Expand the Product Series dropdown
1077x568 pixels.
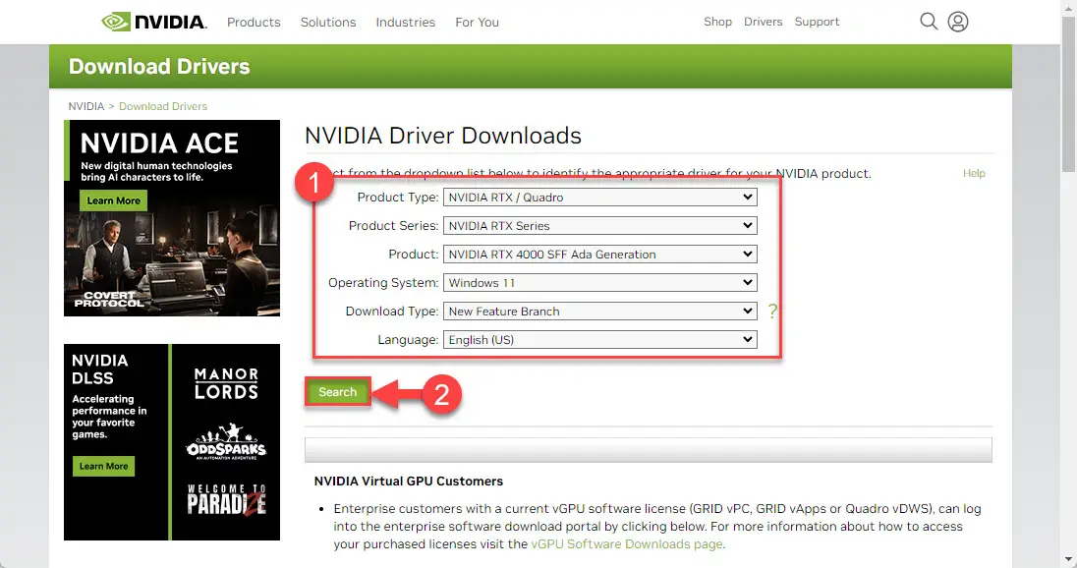tap(599, 226)
